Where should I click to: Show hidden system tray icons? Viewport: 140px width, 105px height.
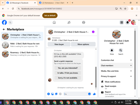[x=112, y=102]
